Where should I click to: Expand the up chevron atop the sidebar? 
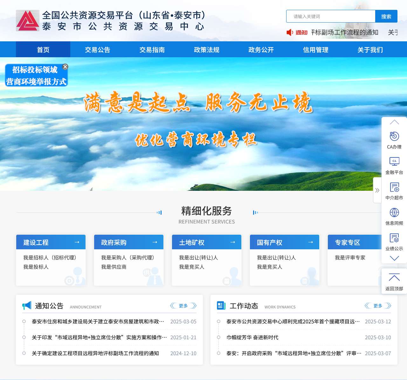[394, 122]
